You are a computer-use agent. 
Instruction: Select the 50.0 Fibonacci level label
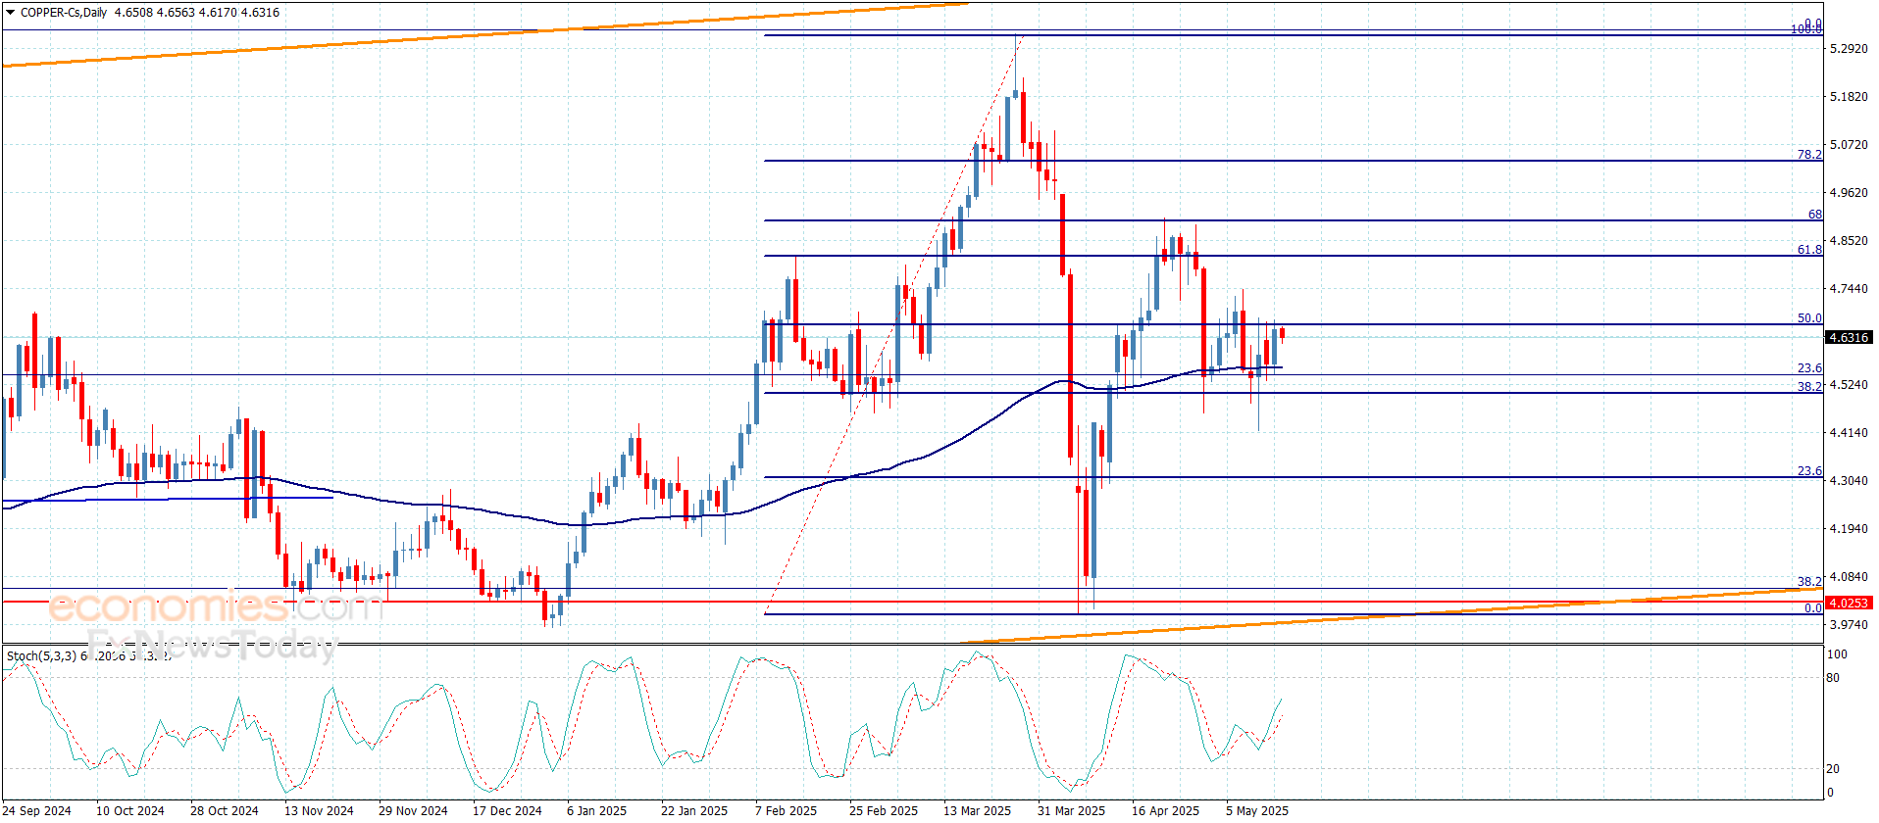[x=1808, y=318]
